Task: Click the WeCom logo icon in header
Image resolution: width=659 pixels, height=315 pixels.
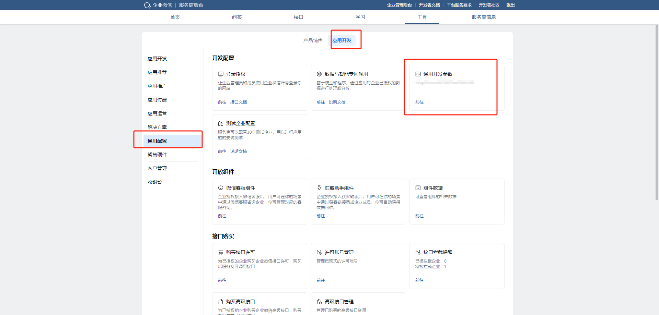Action: tap(147, 5)
